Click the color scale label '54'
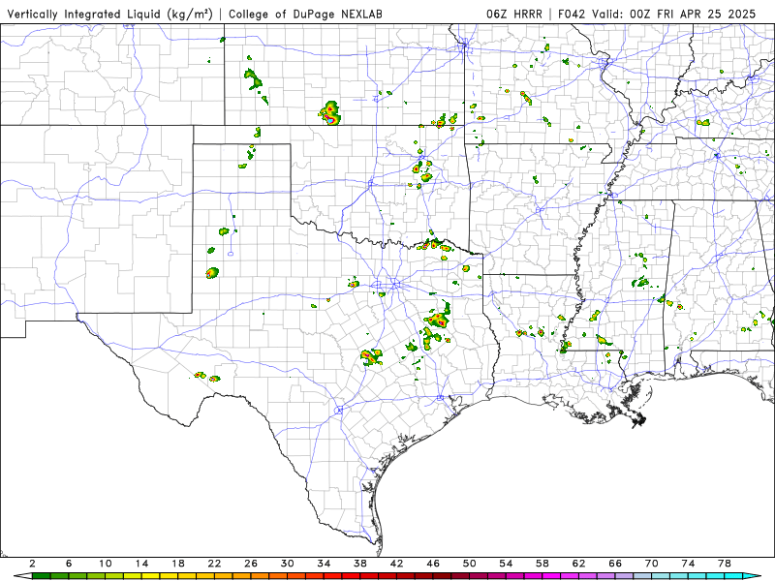 coord(506,564)
